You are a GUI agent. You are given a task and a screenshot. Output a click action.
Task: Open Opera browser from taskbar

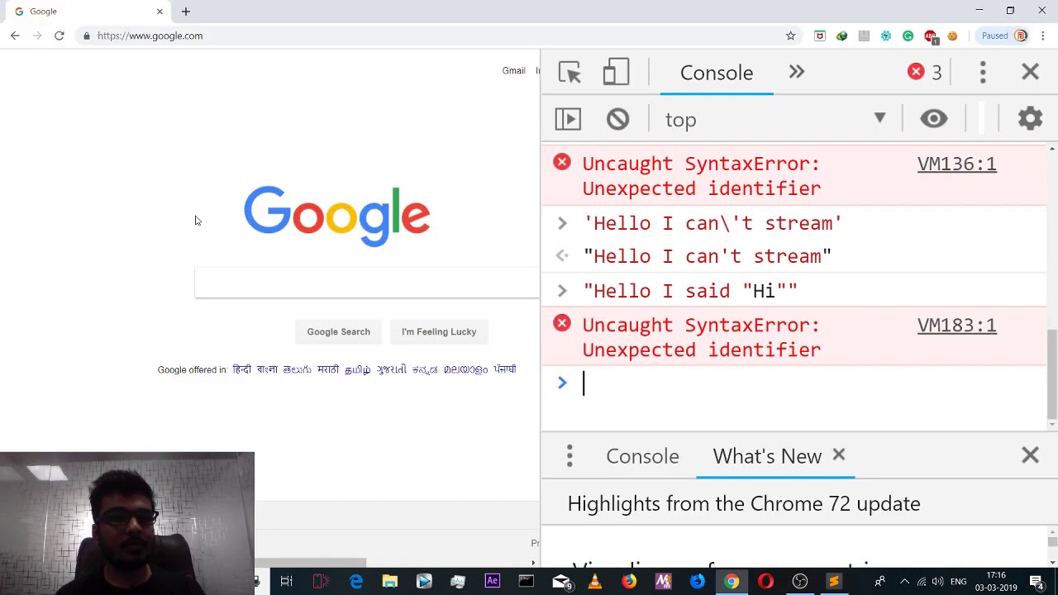(x=765, y=581)
